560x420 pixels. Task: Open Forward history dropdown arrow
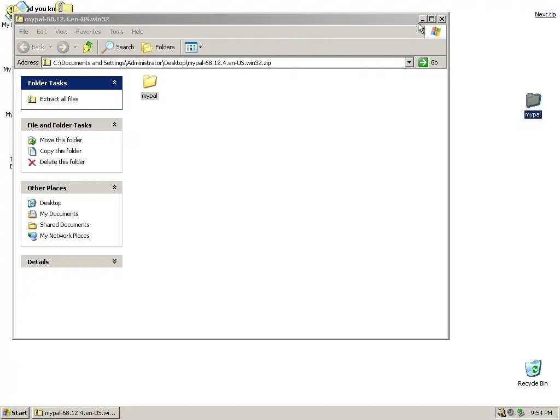point(75,47)
